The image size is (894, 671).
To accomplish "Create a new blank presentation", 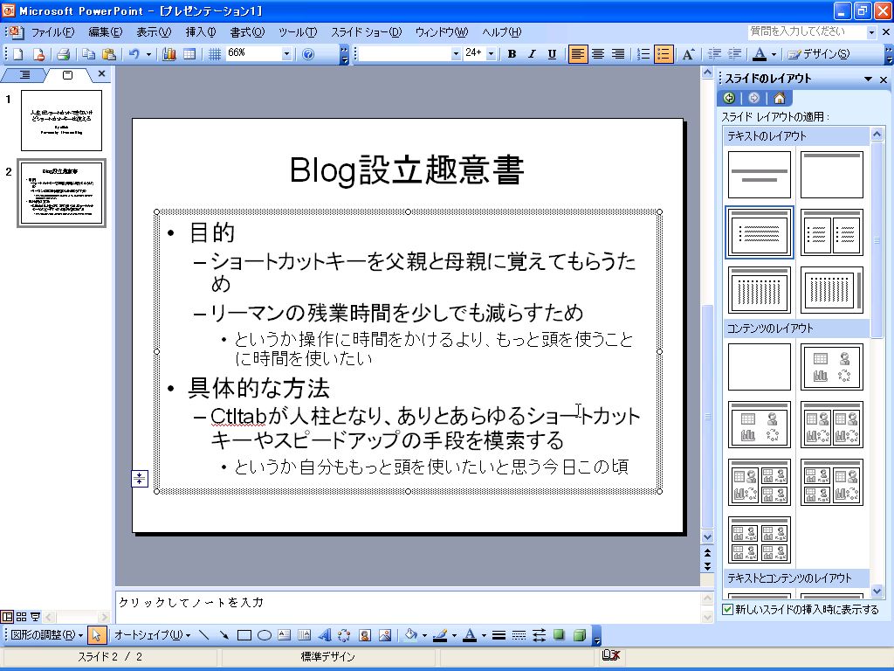I will point(18,54).
